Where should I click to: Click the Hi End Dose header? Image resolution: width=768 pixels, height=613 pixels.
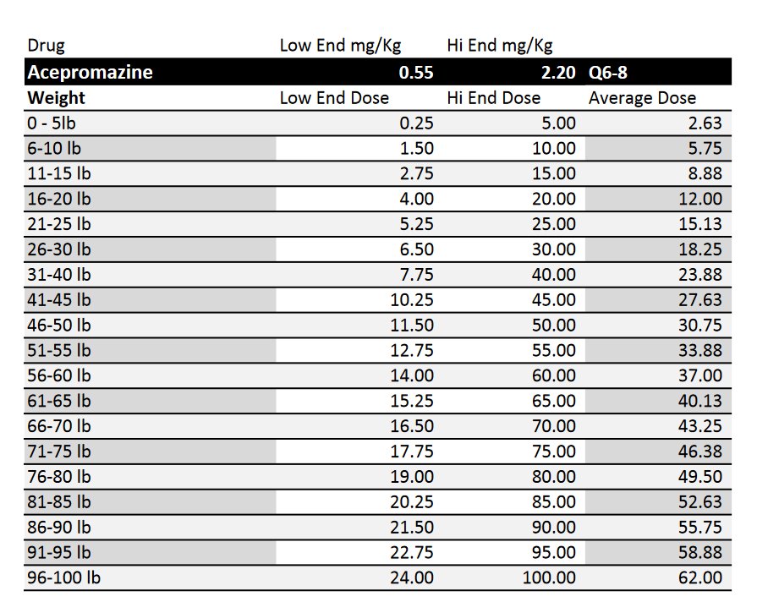click(494, 97)
